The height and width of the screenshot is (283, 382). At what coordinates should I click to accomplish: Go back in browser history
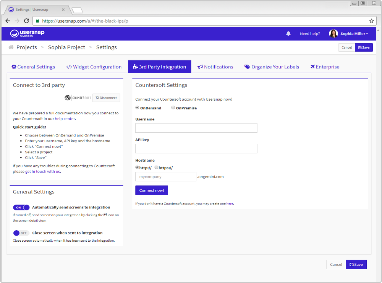click(8, 21)
